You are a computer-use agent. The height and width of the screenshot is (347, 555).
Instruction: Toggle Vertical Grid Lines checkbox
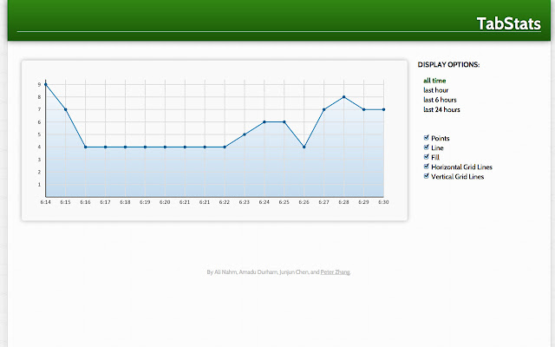426,176
